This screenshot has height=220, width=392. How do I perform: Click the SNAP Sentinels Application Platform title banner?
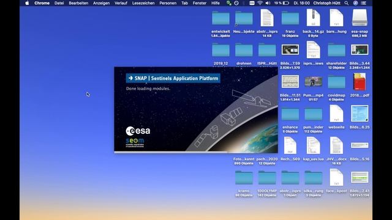coord(173,78)
